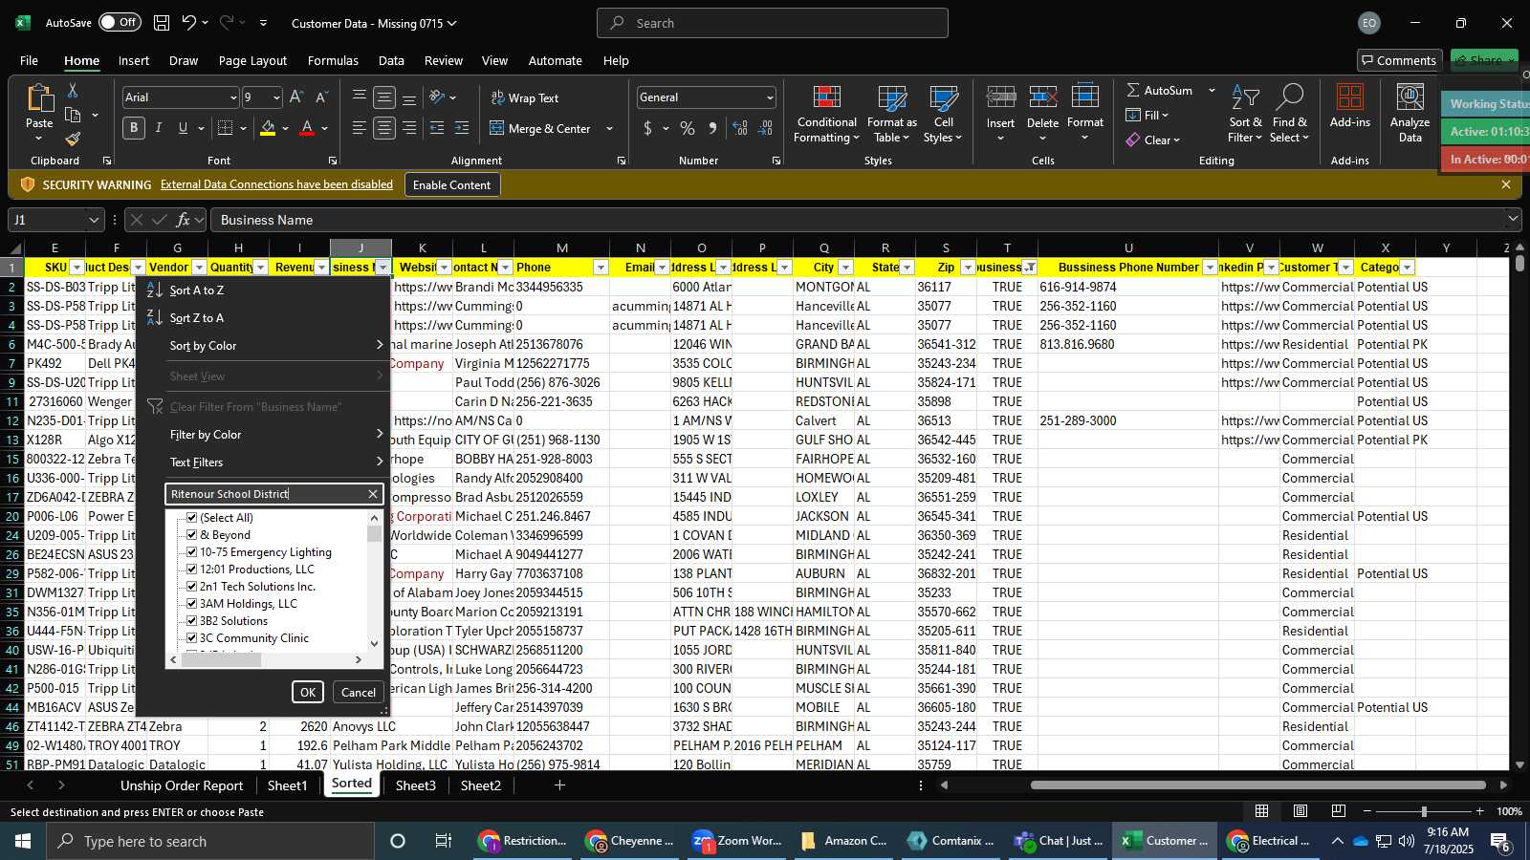Click the Add-ins icon
Image resolution: width=1530 pixels, height=860 pixels.
(1350, 98)
